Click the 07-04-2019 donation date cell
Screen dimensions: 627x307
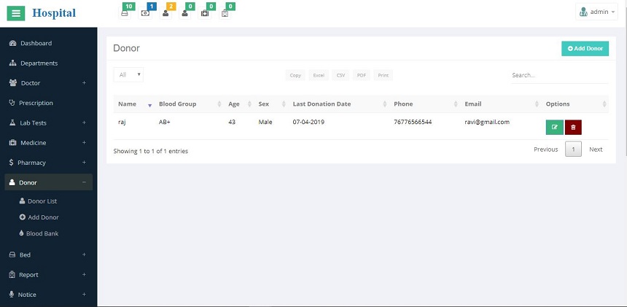coord(308,122)
